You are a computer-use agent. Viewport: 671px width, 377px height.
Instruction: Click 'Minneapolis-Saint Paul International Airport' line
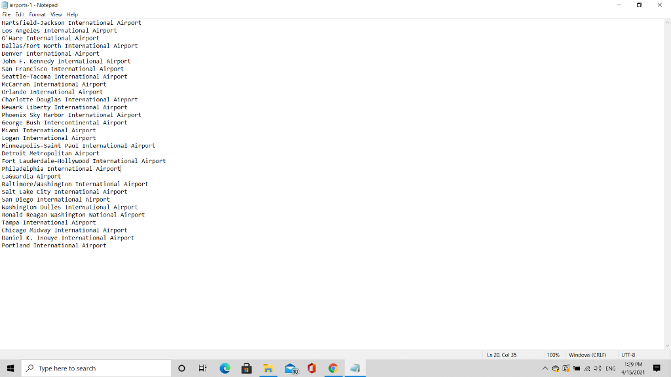click(79, 146)
